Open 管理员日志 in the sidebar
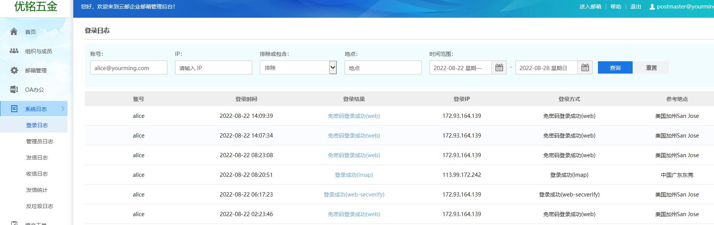Image resolution: width=714 pixels, height=225 pixels. tap(39, 141)
